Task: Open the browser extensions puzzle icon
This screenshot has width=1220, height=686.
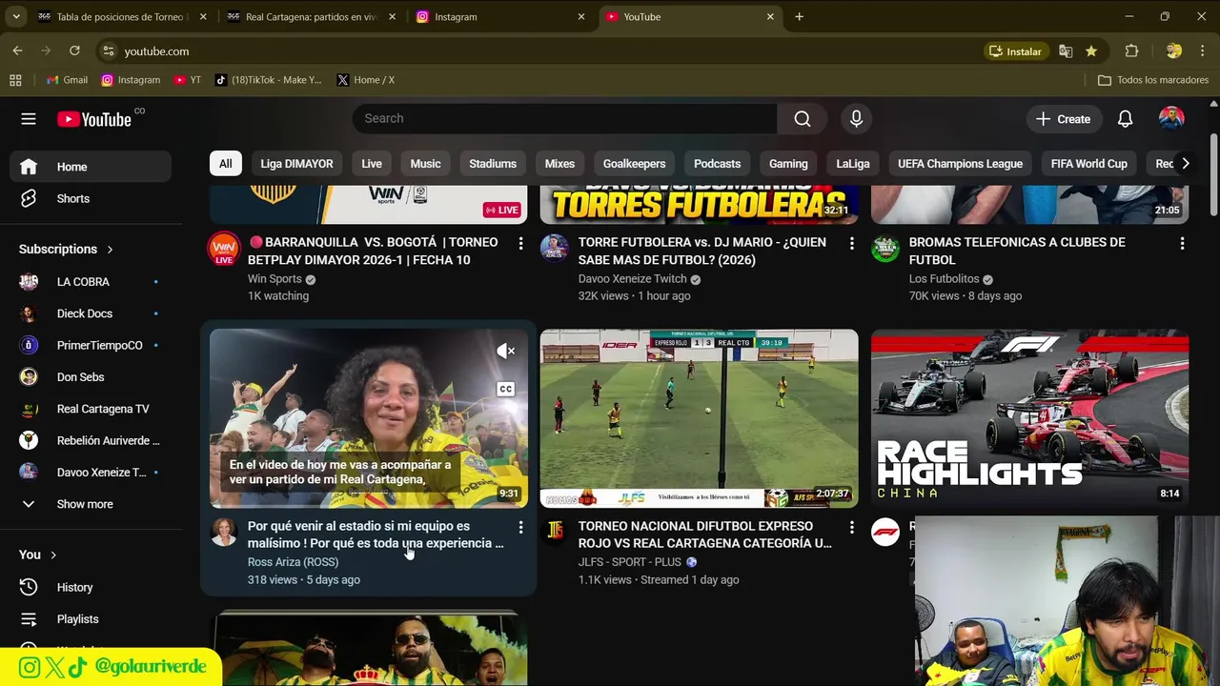Action: click(x=1131, y=50)
